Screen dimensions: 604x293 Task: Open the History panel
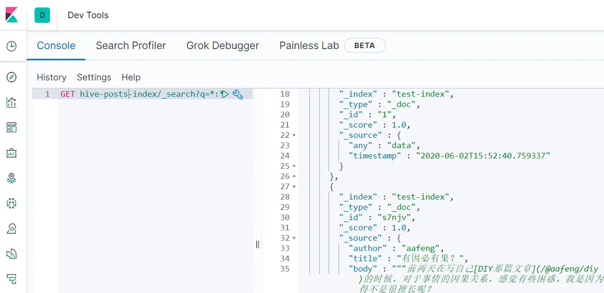(51, 77)
